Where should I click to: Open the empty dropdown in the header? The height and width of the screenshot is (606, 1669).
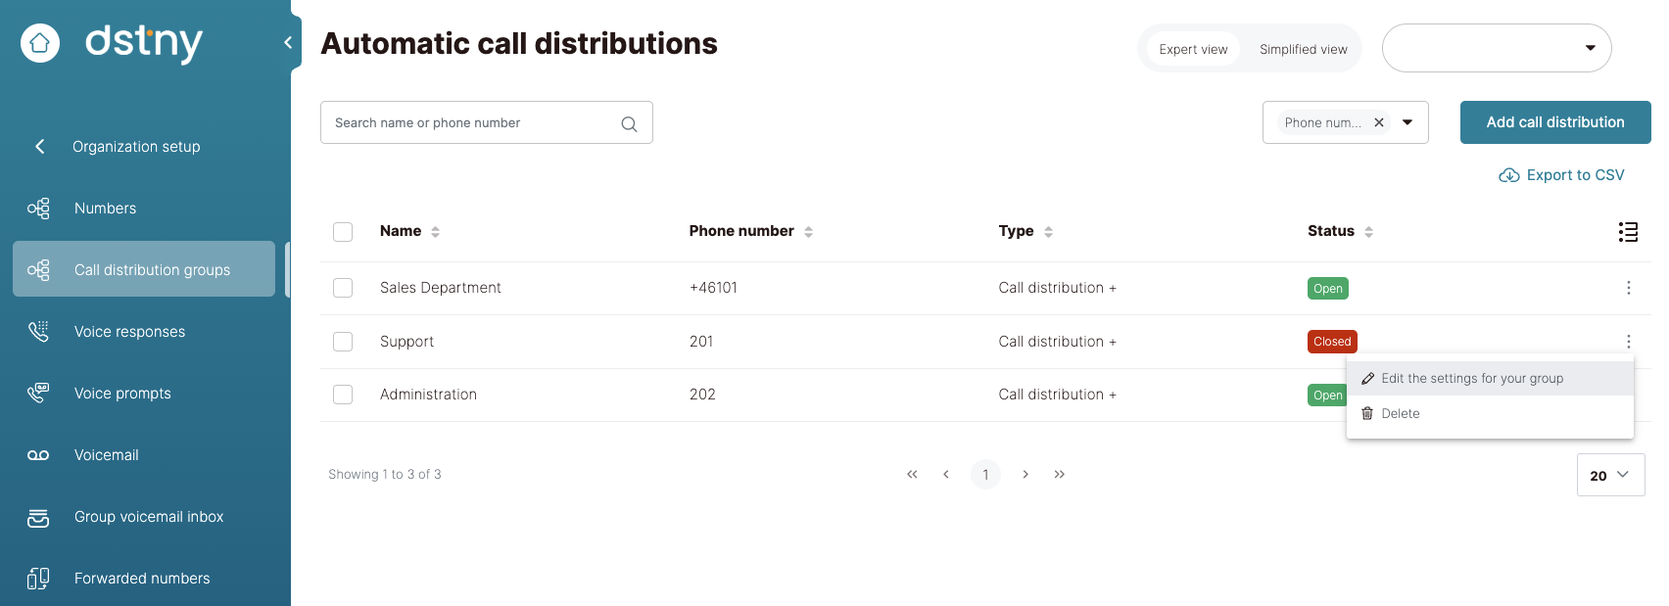[1496, 48]
